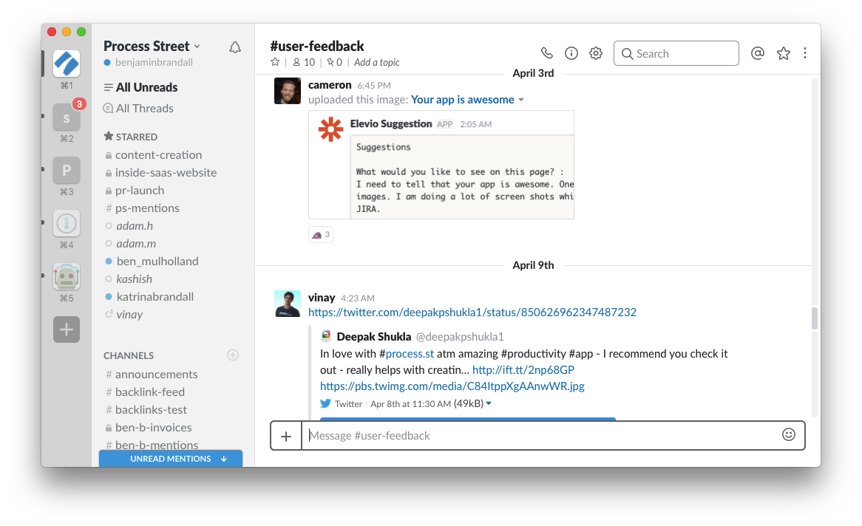Viewport: 862px width, 526px height.
Task: Start a call with the phone icon
Action: pos(546,53)
